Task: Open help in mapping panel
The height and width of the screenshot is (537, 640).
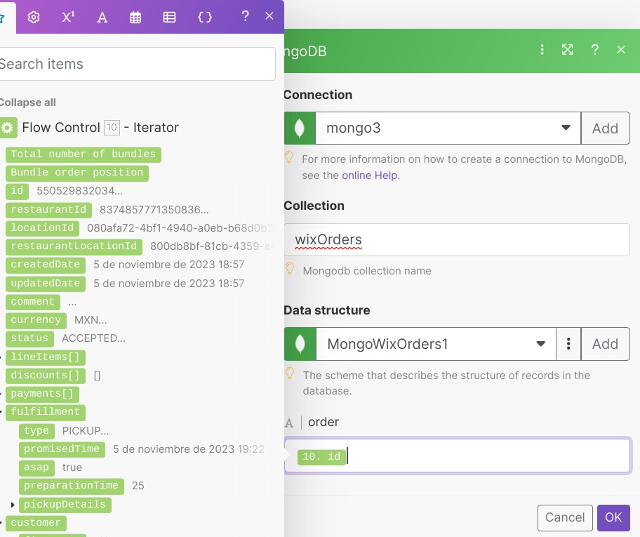Action: 245,16
